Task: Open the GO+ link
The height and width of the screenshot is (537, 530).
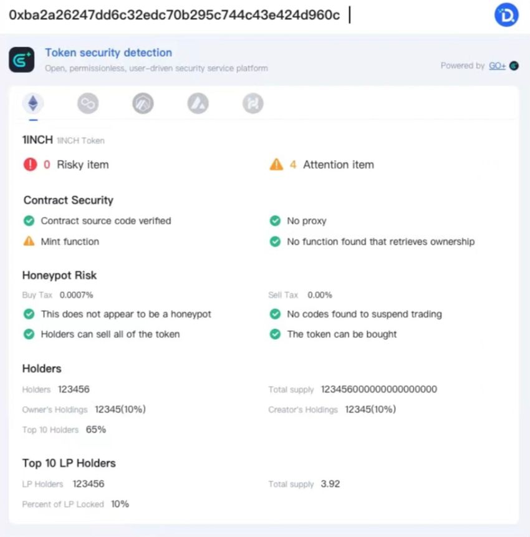Action: pyautogui.click(x=497, y=65)
